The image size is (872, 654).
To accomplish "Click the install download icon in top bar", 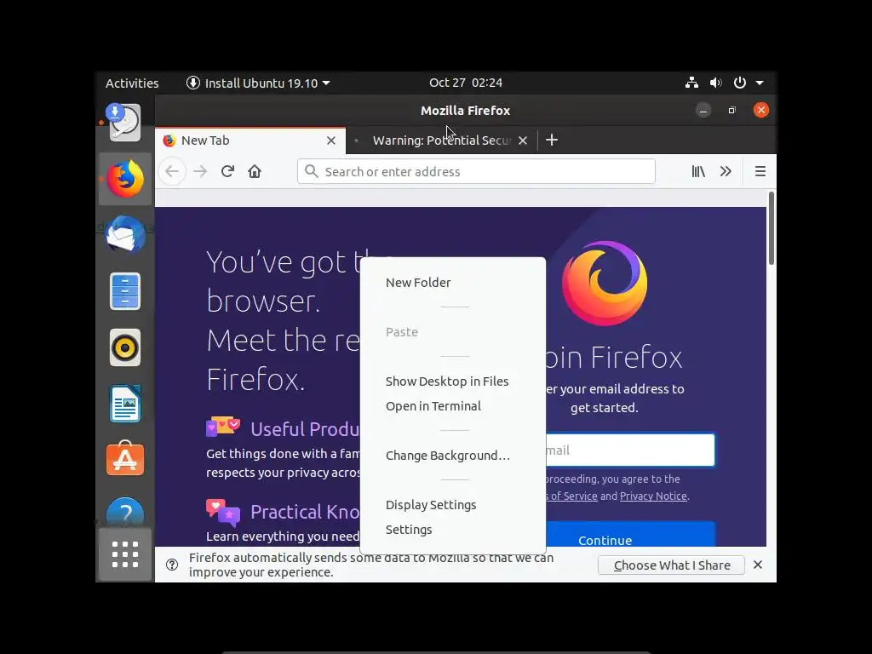I will (x=193, y=83).
